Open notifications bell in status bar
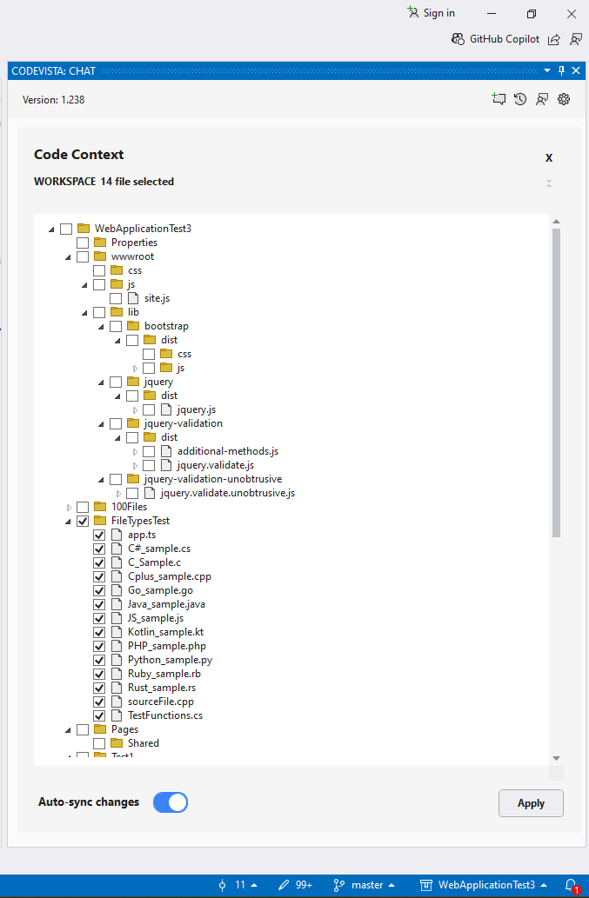 pyautogui.click(x=572, y=885)
